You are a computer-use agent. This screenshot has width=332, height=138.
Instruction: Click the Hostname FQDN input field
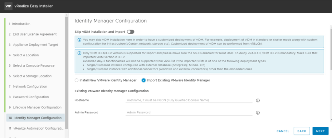(189, 100)
